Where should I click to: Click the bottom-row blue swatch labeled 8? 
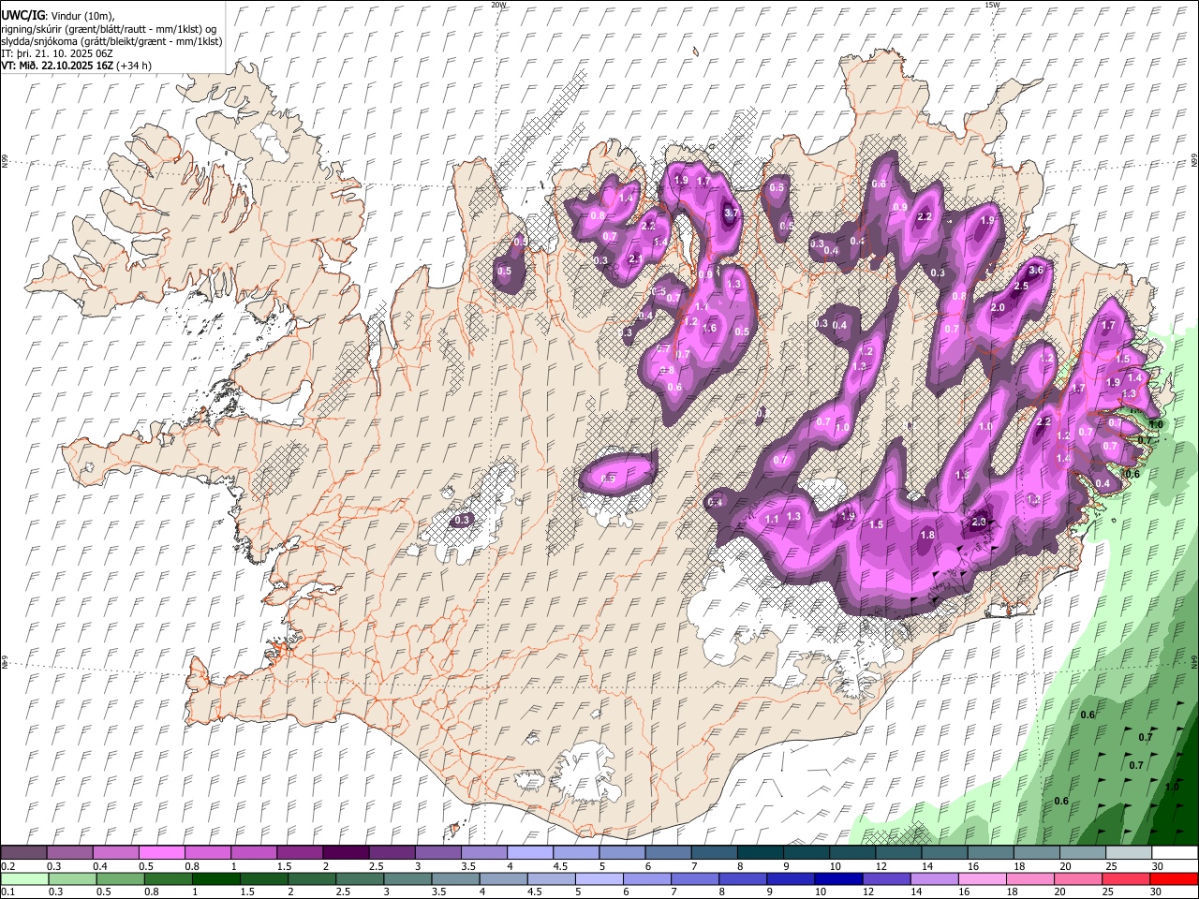[x=743, y=878]
